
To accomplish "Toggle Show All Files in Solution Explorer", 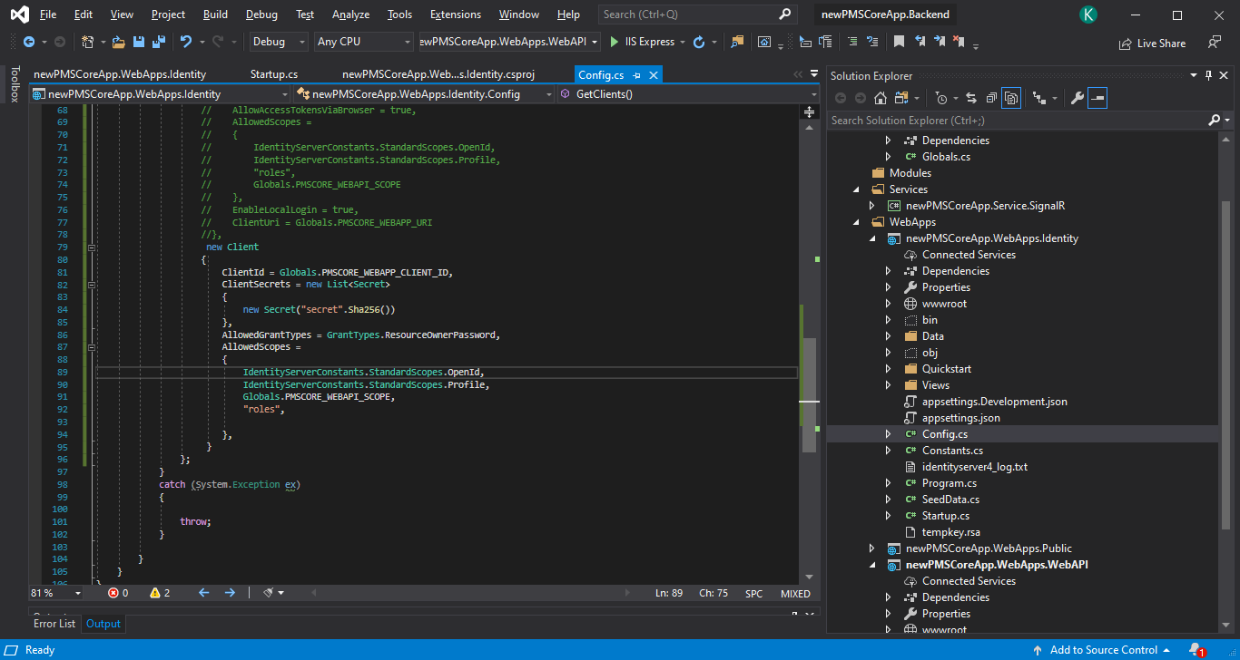I will tap(1012, 98).
